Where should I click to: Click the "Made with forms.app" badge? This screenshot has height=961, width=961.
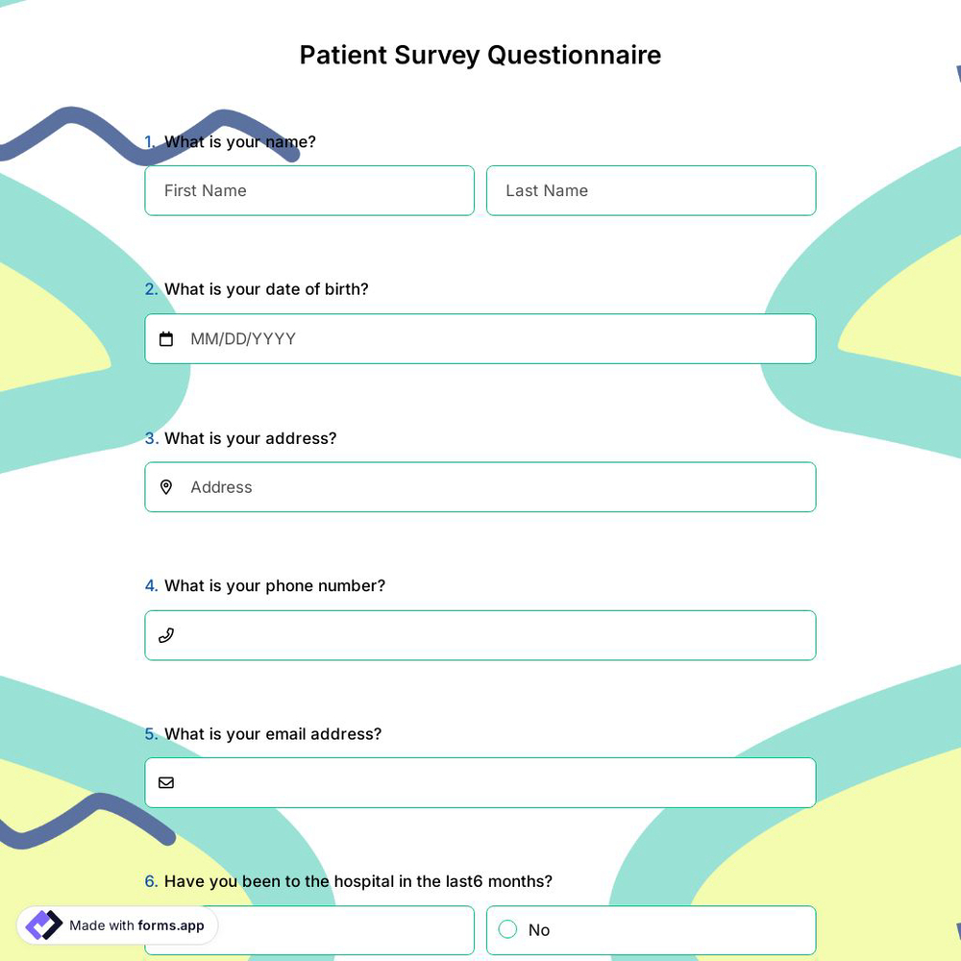(x=115, y=925)
